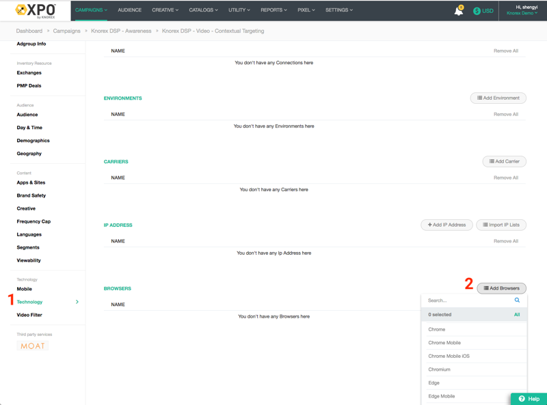Image resolution: width=547 pixels, height=405 pixels.
Task: Open the Settings top menu
Action: tap(338, 10)
